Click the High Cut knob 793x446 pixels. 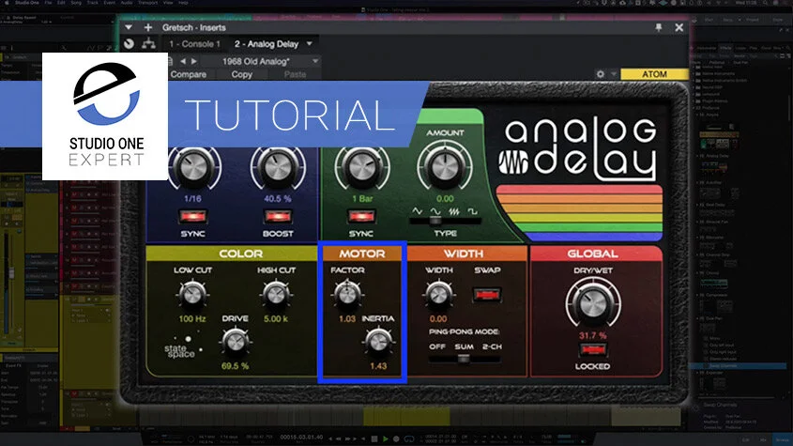pos(276,294)
